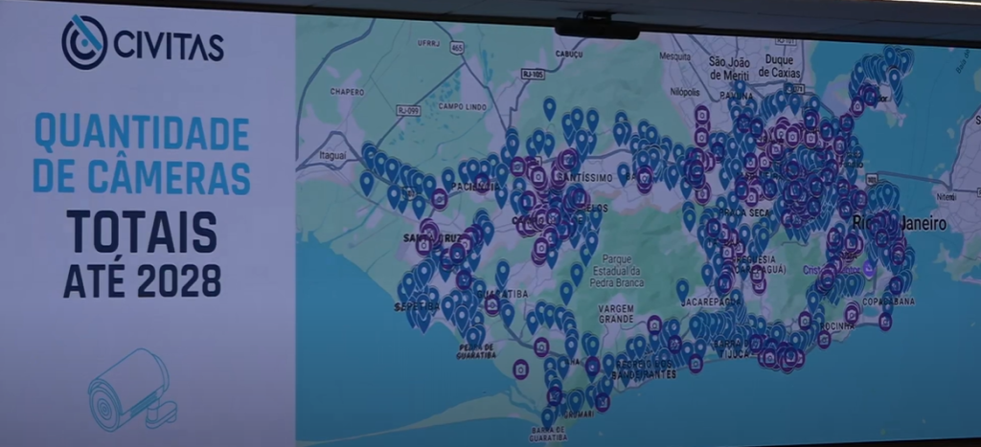Viewport: 981px width, 447px height.
Task: Click the CIVITAS brand name text
Action: coord(168,45)
